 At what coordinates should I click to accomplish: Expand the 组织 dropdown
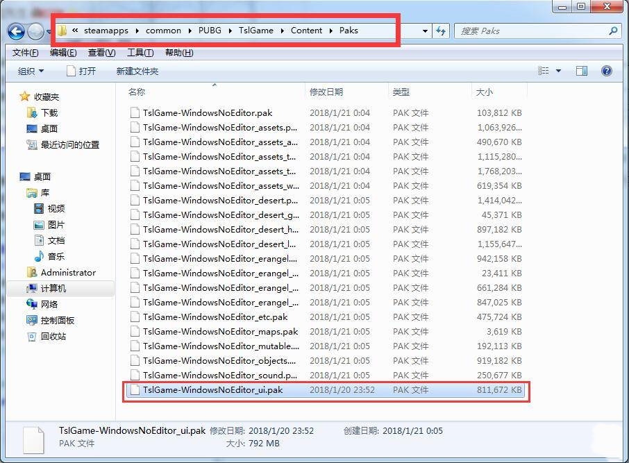[x=31, y=71]
